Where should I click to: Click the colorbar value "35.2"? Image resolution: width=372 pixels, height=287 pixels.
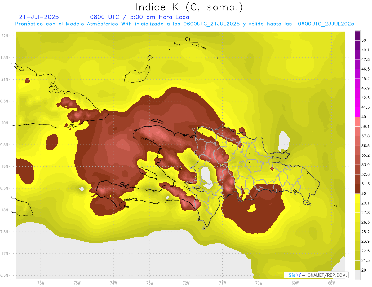365,155
